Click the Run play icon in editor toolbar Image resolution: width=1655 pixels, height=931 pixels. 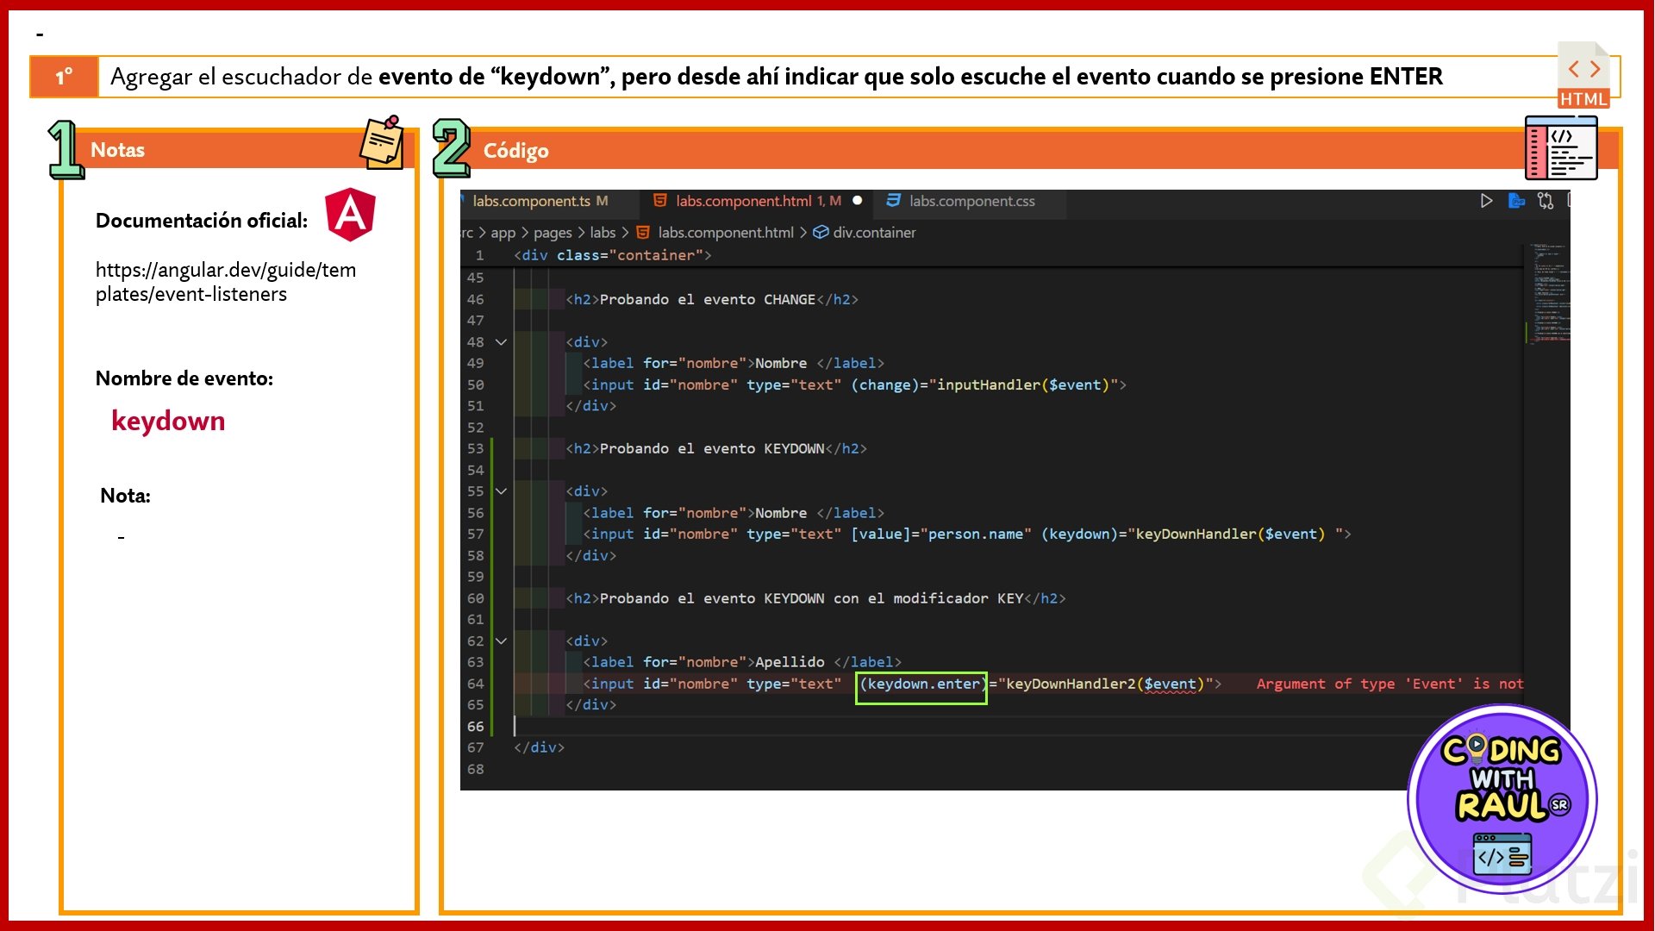[x=1486, y=201]
